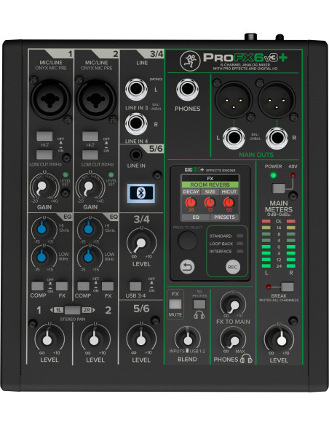
Task: Click the 3/4 LEVEL knob
Action: point(141,243)
